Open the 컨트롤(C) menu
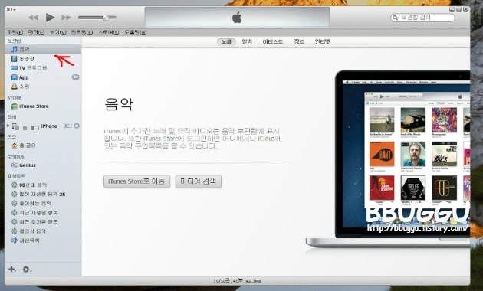Screen dimensions: 483x291 point(81,32)
